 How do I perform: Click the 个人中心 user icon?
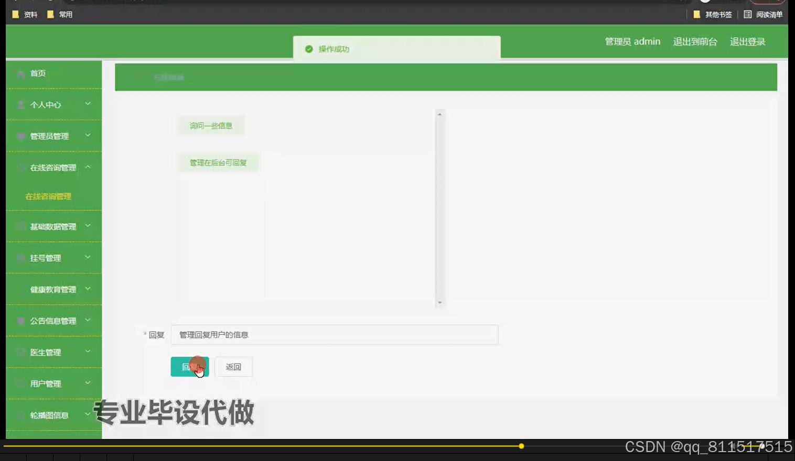pos(20,104)
